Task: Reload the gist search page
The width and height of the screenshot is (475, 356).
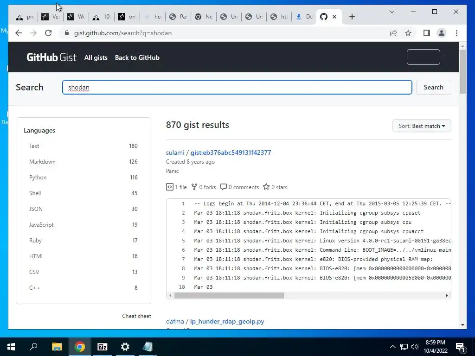Action: click(x=48, y=33)
